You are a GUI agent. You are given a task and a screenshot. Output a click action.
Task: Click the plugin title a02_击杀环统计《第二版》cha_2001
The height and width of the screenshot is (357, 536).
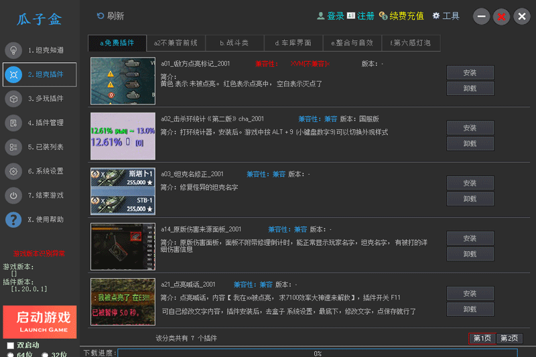pos(212,119)
